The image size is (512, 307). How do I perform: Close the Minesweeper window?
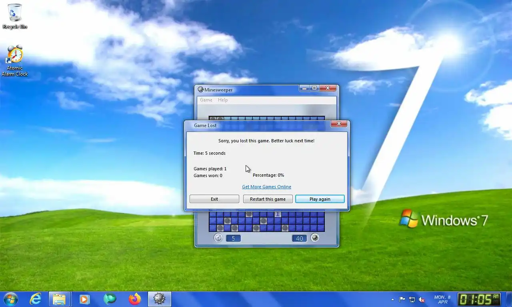pyautogui.click(x=328, y=88)
